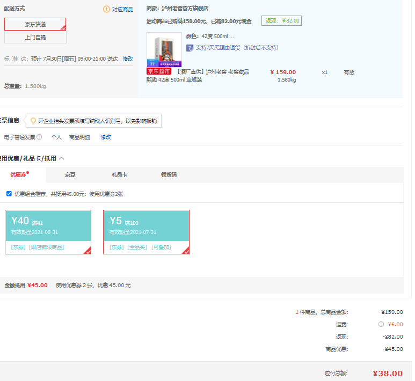Switch to the 礼品卡 tab
This screenshot has width=415, height=381.
[x=119, y=174]
